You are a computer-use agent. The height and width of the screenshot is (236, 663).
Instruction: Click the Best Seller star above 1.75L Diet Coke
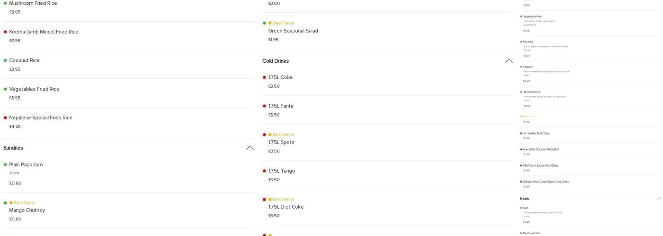tap(270, 200)
